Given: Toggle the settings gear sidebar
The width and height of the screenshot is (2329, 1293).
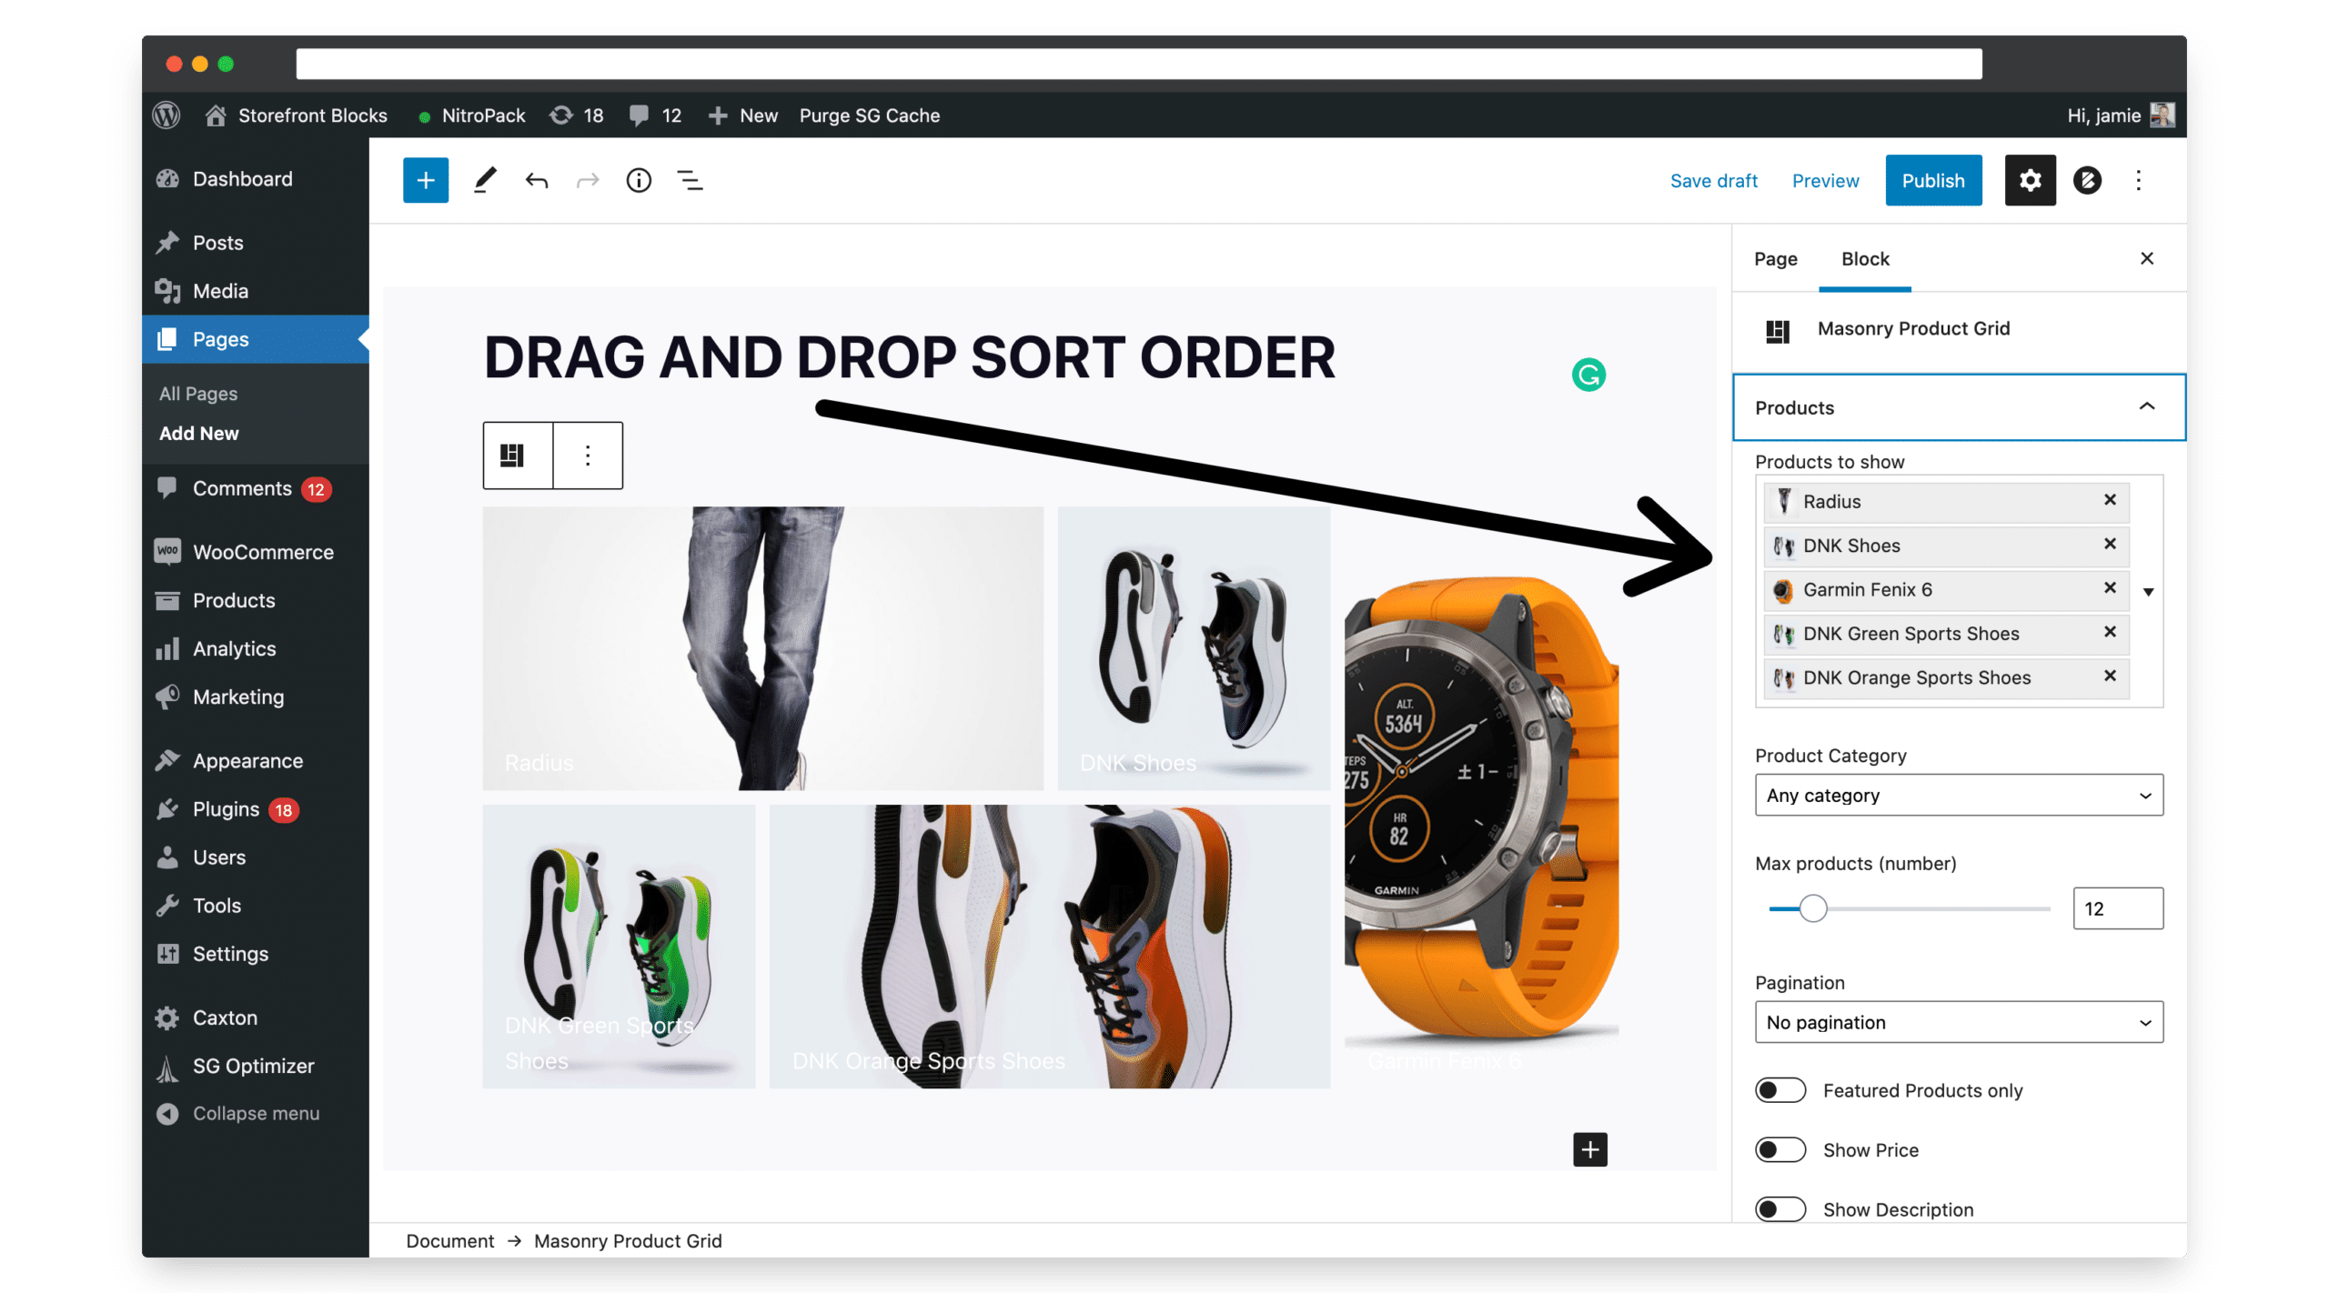Looking at the screenshot, I should click(x=2030, y=180).
